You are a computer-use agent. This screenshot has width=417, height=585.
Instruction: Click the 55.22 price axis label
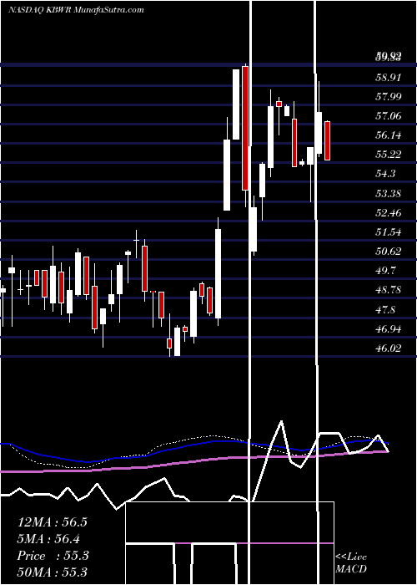389,155
